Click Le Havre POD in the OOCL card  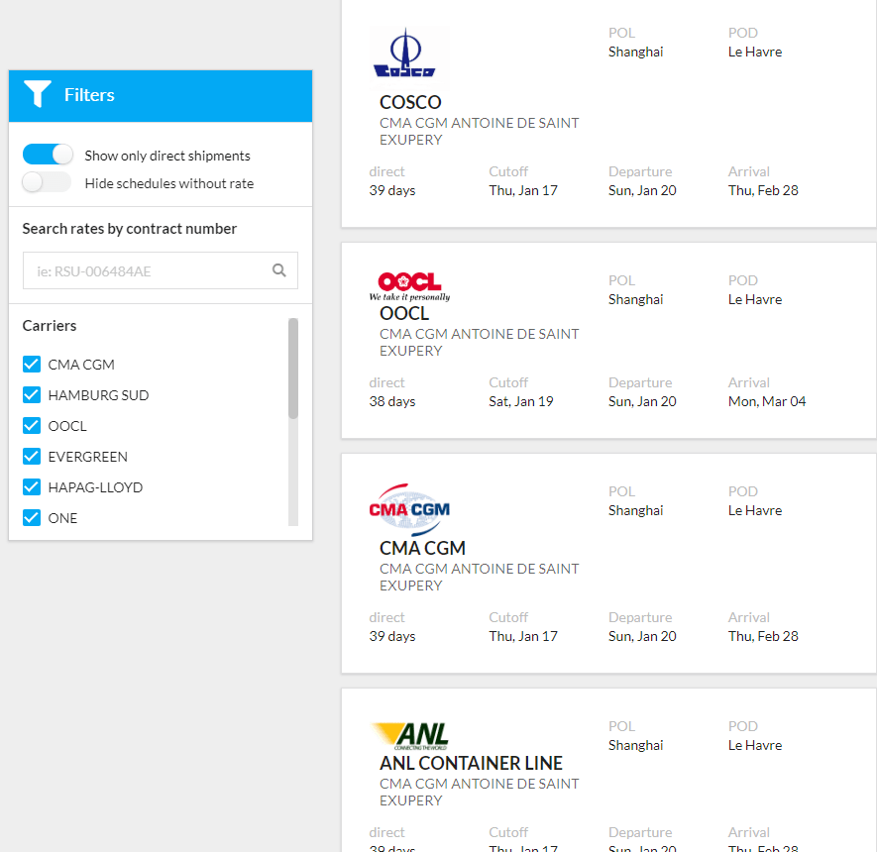coord(754,299)
